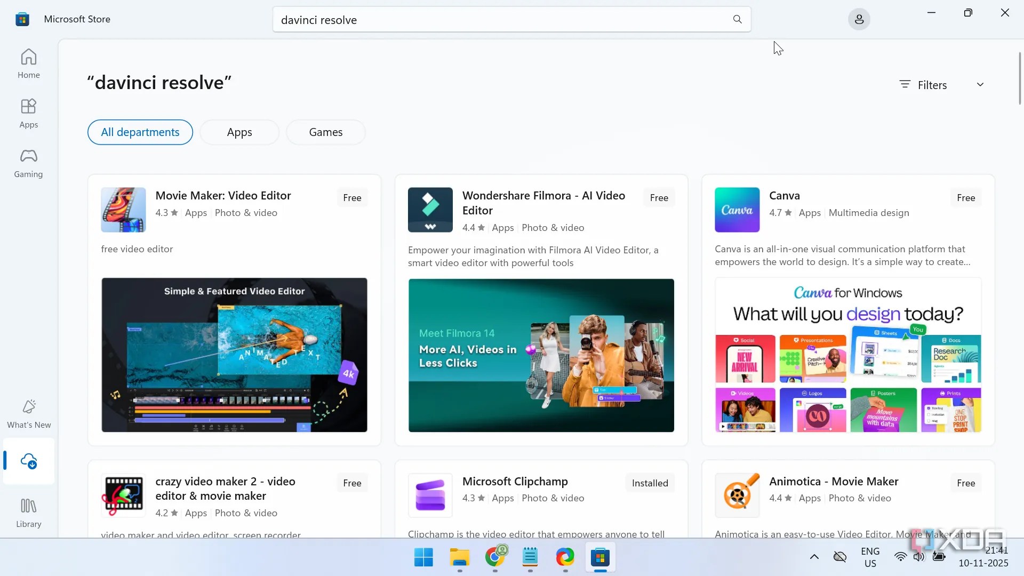Select the Apps filter tab

(239, 132)
